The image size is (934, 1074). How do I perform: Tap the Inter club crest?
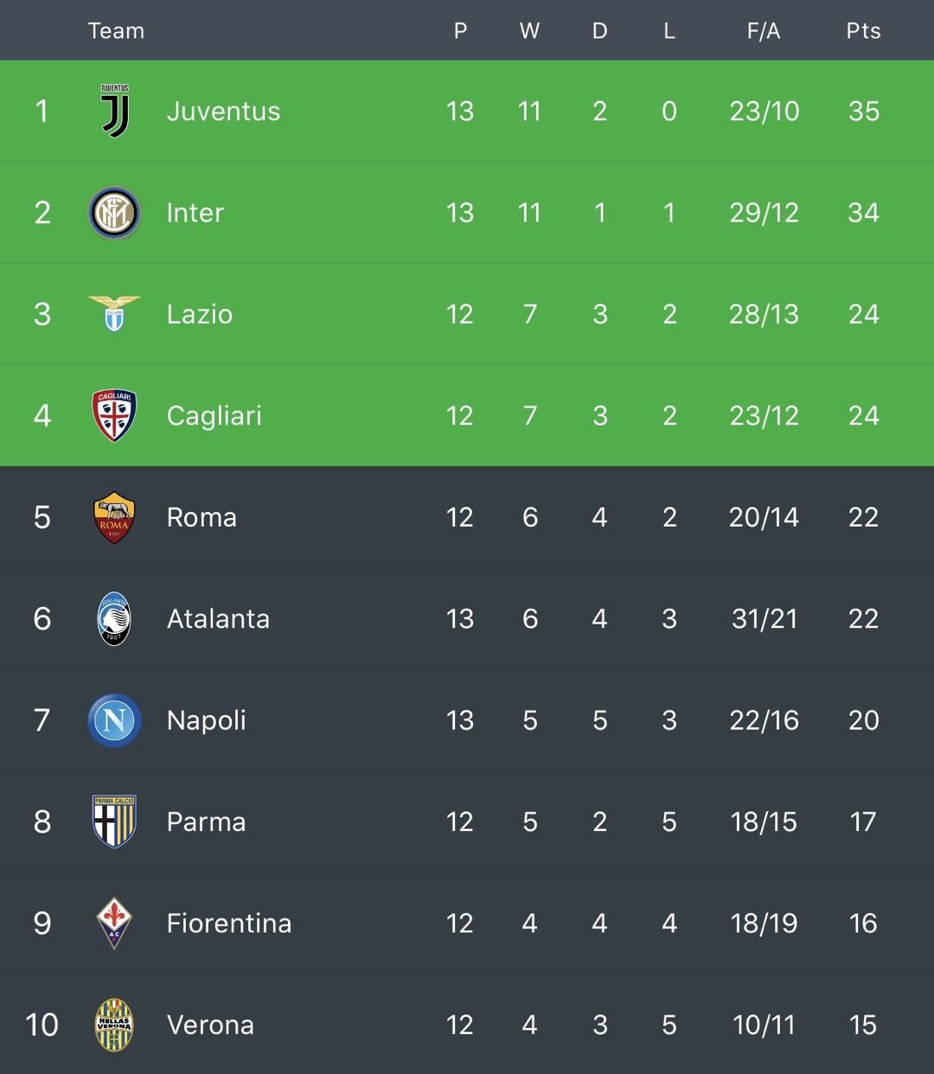[114, 213]
